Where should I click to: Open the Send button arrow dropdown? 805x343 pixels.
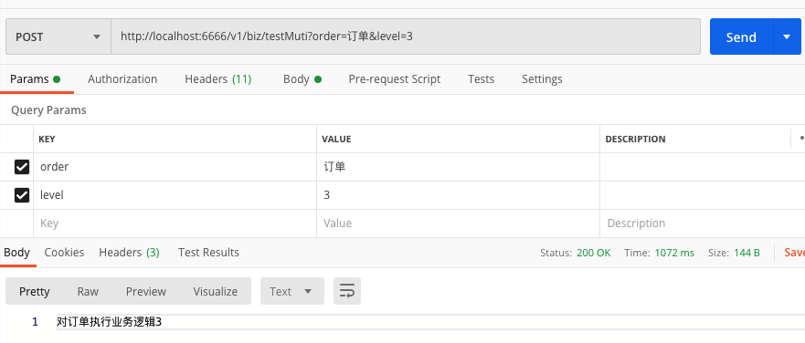click(x=787, y=36)
